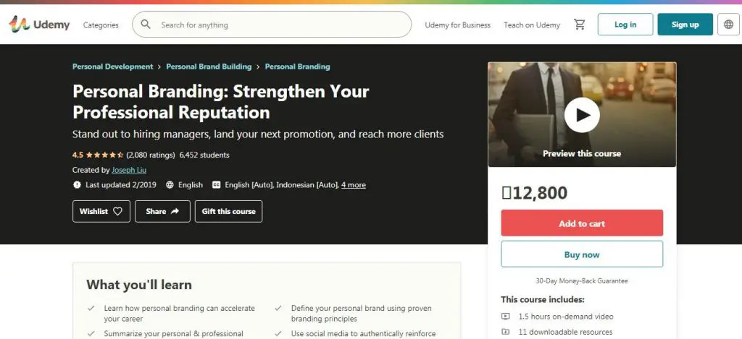742x339 pixels.
Task: Click the Search for anything field
Action: [284, 25]
